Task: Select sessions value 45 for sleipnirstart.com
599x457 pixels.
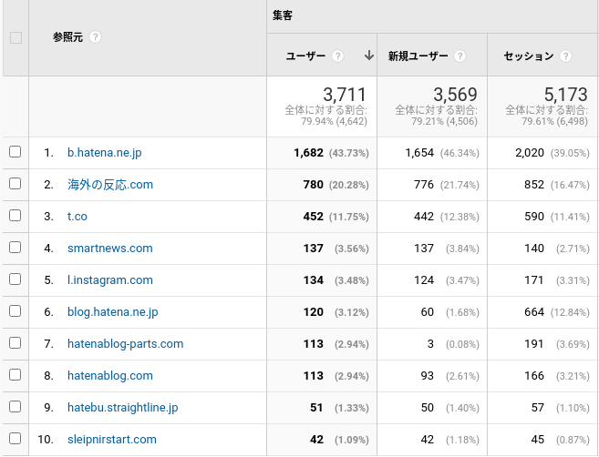Action: 538,440
